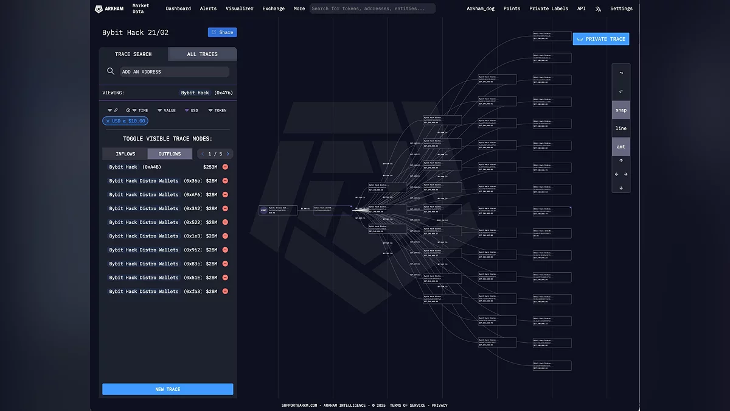This screenshot has height=411, width=730.
Task: Select the Bybit Hack (0xA4B) row label
Action: pos(135,167)
